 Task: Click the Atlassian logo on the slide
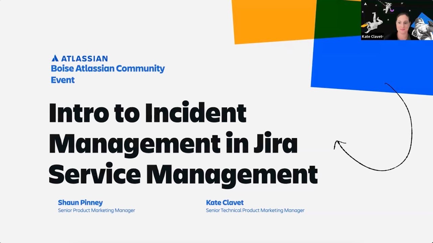pos(79,58)
